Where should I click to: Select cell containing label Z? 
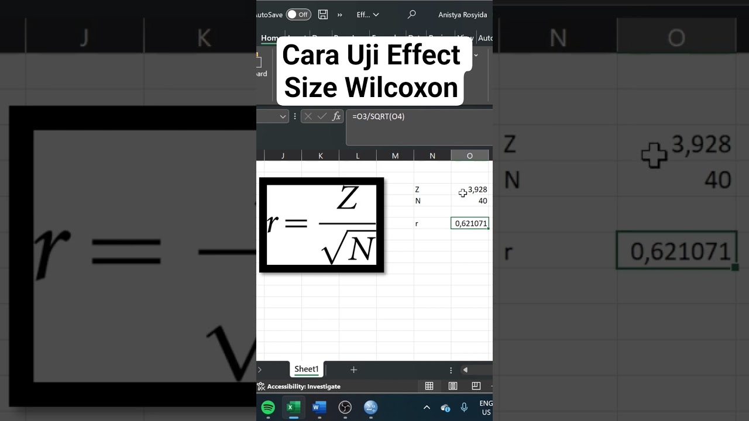[x=432, y=189]
